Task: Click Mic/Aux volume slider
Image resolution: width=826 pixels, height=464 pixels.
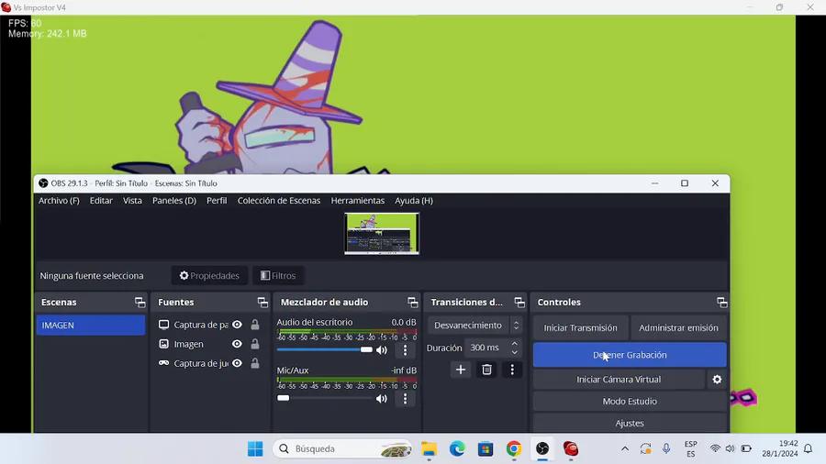Action: coord(325,398)
